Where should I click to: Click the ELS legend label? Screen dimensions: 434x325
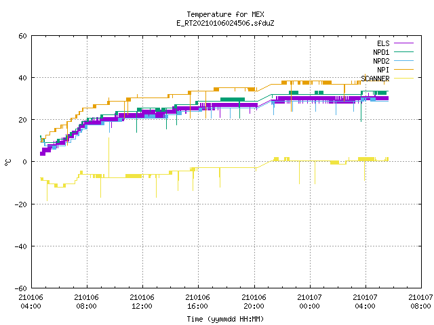[383, 43]
